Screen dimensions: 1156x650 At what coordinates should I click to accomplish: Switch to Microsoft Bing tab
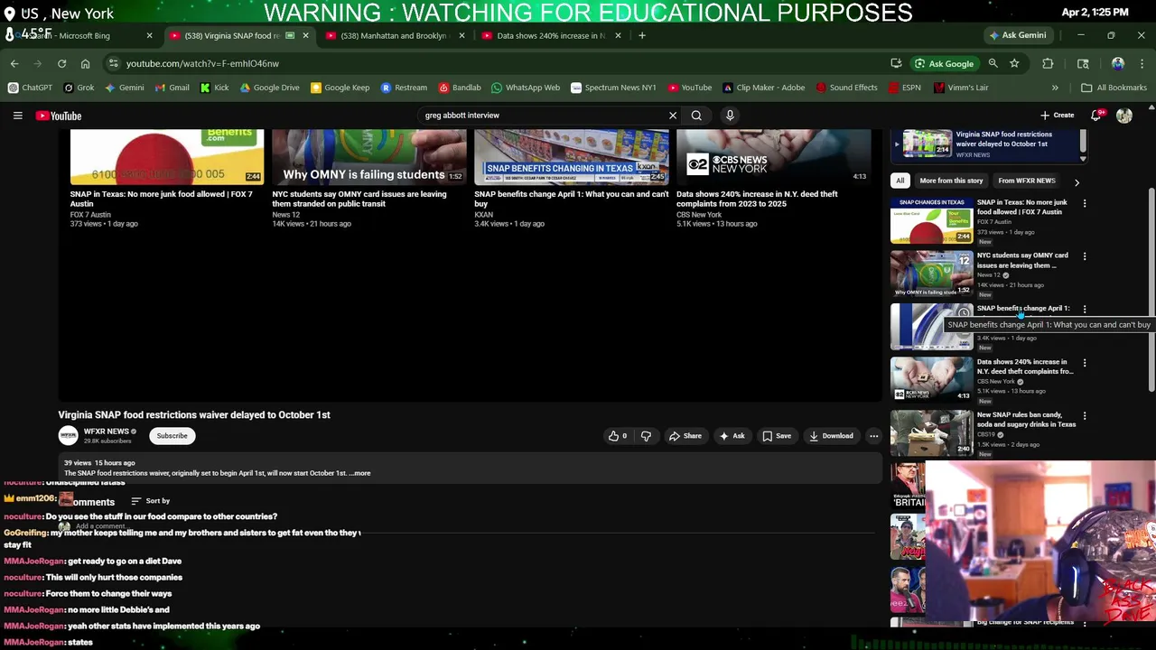point(79,35)
